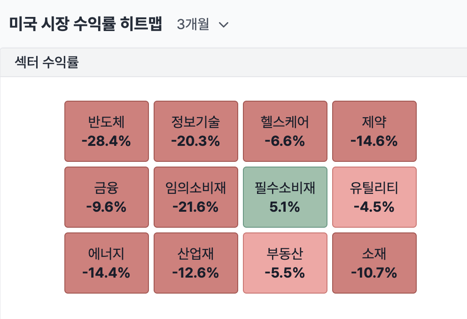Select the 헬스케어 heatmap tile
The height and width of the screenshot is (319, 467).
click(285, 131)
